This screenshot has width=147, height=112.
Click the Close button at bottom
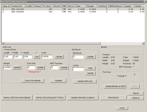tap(122, 108)
